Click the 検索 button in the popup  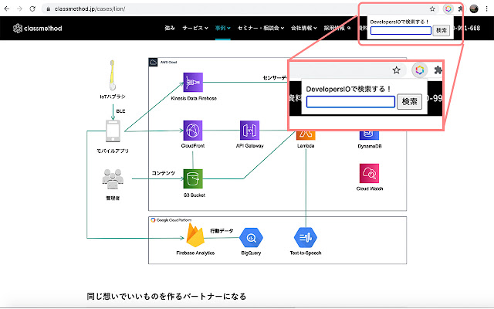click(x=441, y=31)
